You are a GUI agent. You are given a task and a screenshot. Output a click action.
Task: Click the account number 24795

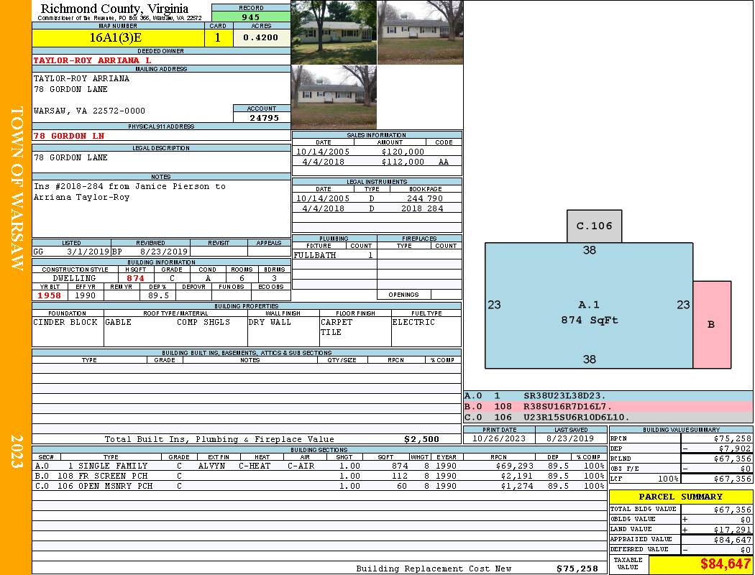[x=262, y=118]
